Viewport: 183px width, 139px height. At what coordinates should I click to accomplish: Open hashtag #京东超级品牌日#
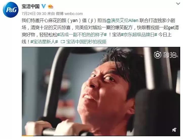tap(139, 35)
